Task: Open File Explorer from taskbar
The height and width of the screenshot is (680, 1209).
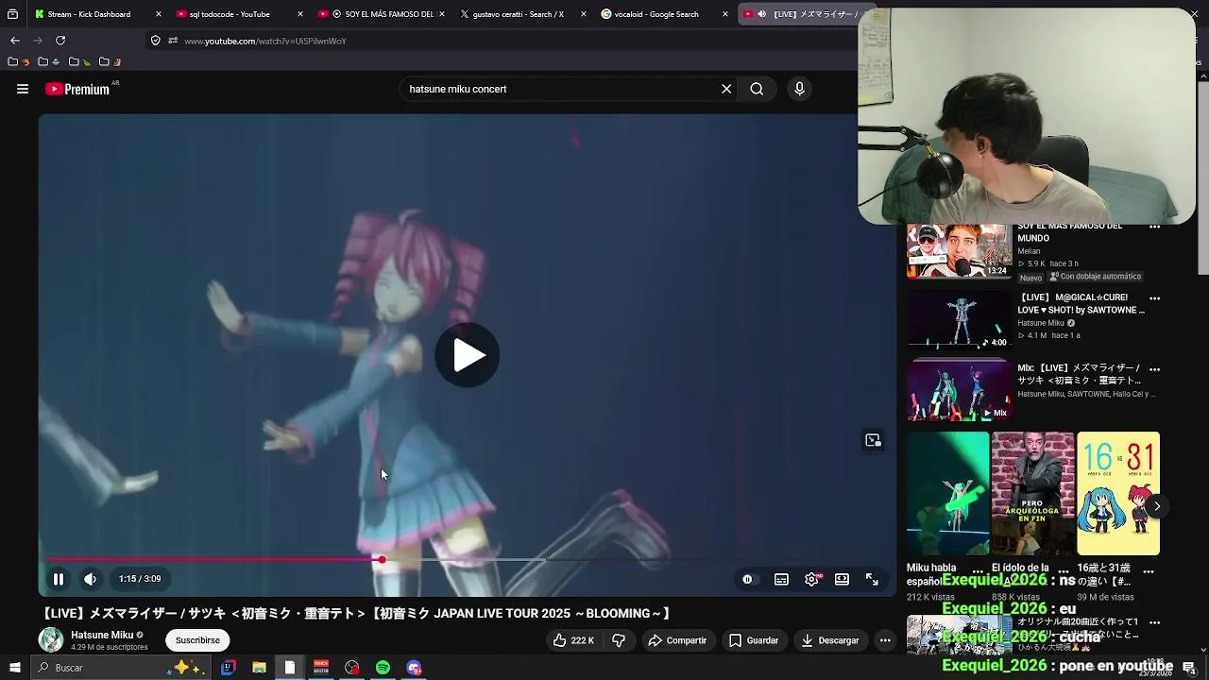Action: coord(259,668)
